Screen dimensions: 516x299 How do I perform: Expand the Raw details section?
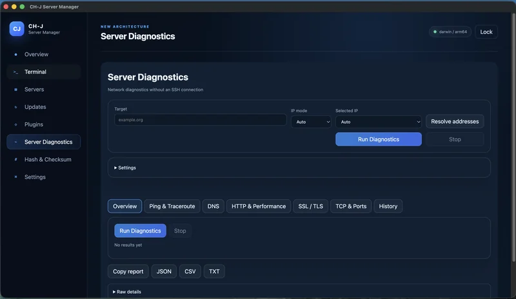click(x=127, y=292)
